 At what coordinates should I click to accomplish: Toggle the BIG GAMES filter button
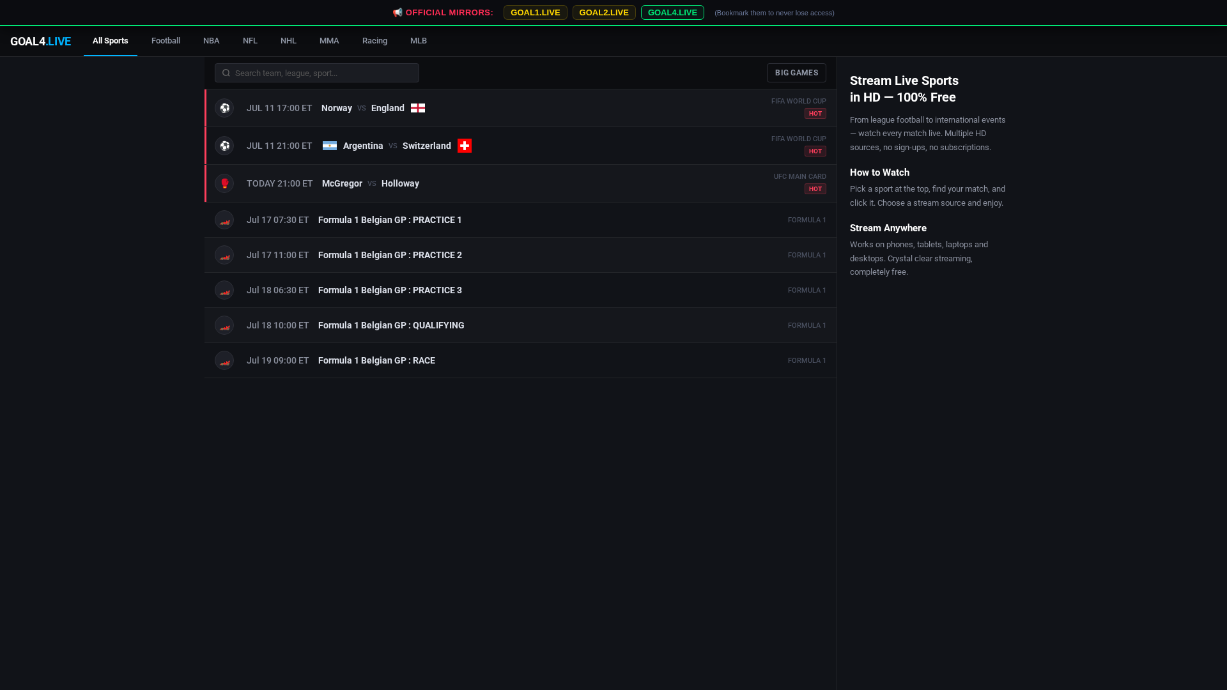[x=796, y=73]
